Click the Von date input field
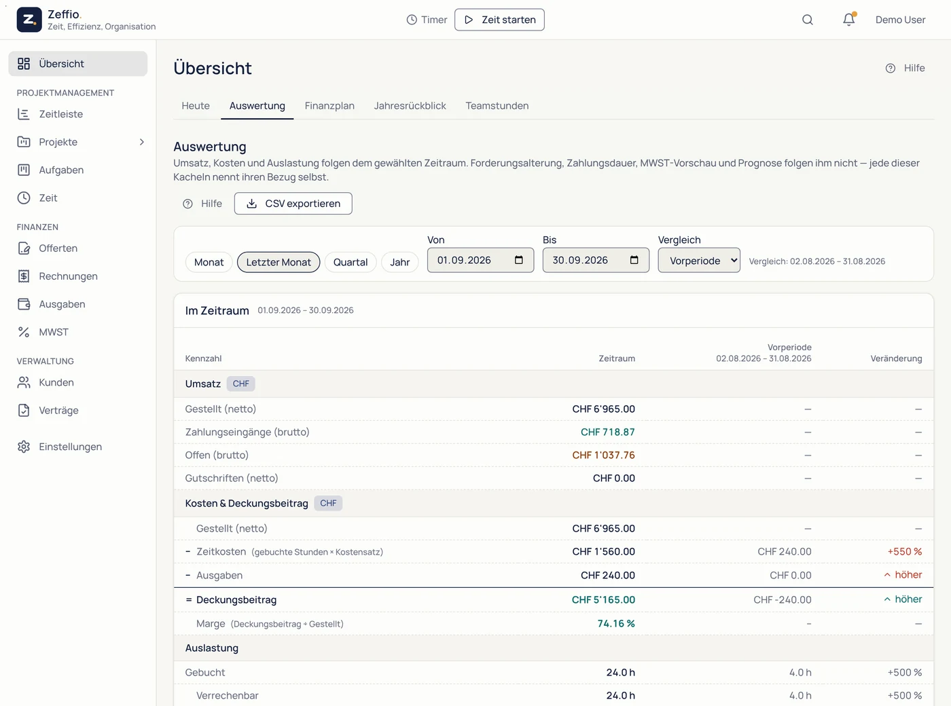951x706 pixels. pyautogui.click(x=480, y=260)
